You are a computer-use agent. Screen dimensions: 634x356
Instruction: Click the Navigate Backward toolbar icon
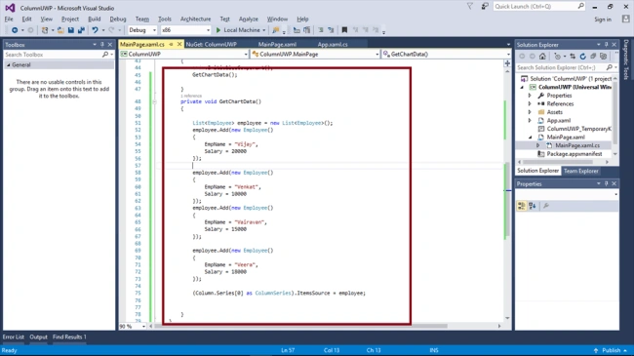pos(15,30)
